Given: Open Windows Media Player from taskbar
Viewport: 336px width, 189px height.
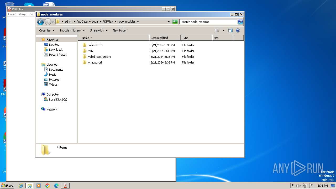Looking at the screenshot, I should 39,186.
